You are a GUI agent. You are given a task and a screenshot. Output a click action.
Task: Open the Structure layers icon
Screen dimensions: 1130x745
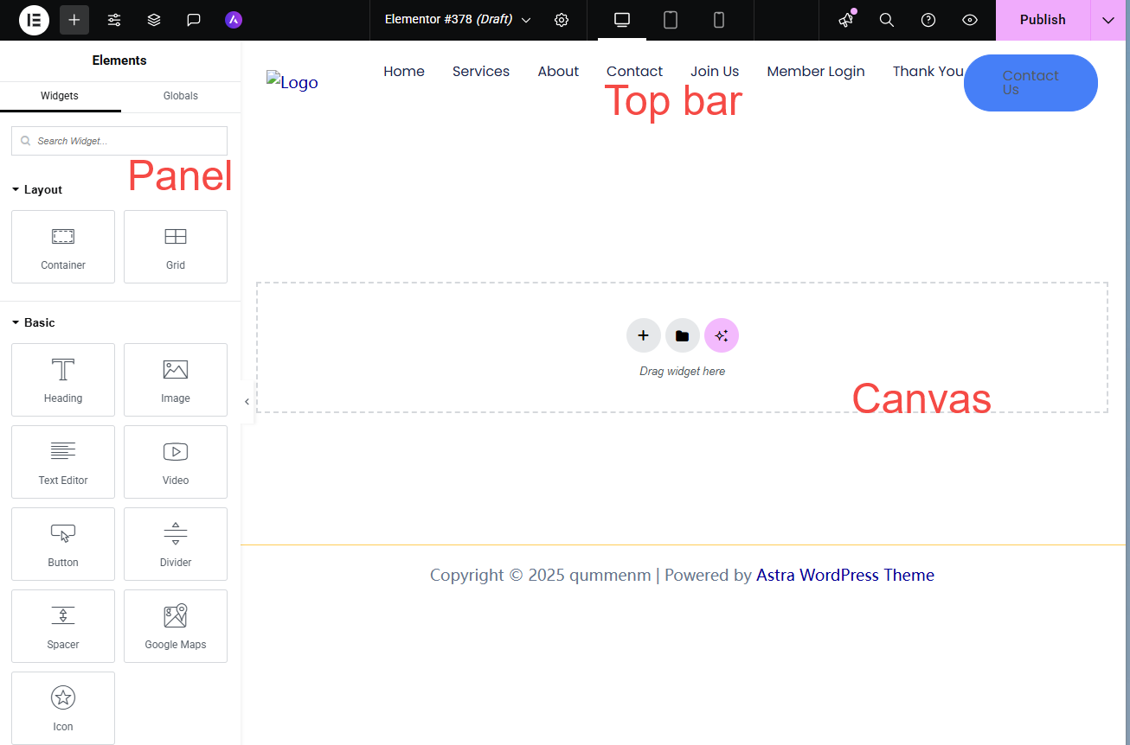pos(154,20)
